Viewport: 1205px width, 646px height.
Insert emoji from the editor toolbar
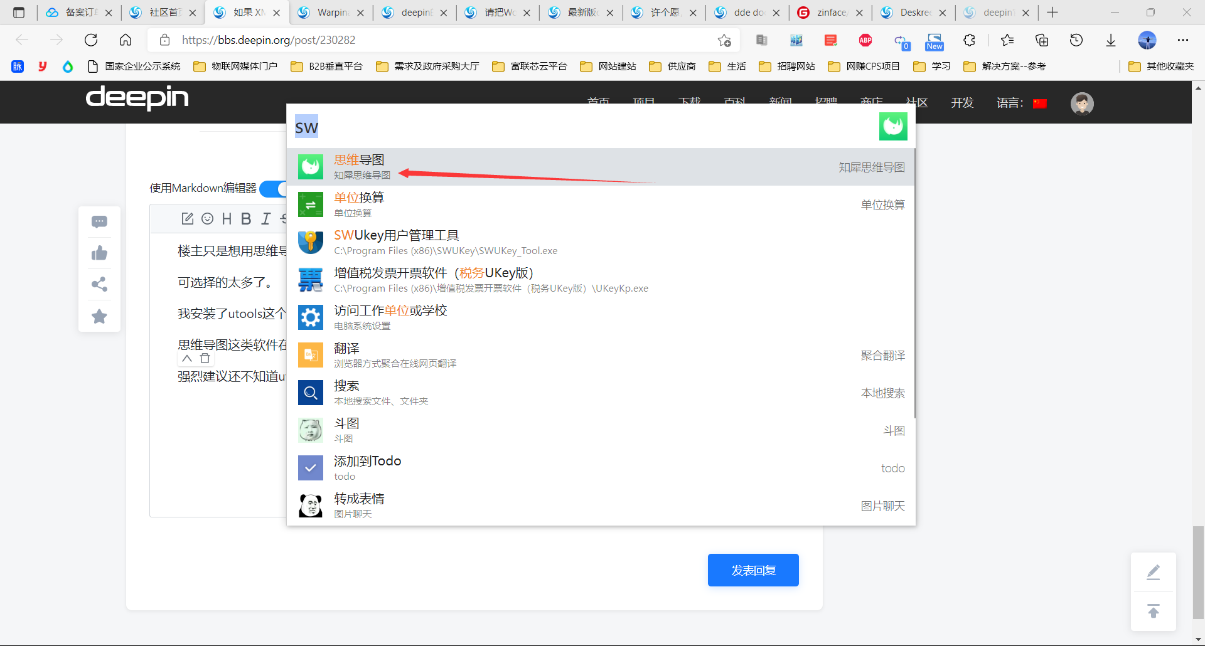[x=208, y=218]
